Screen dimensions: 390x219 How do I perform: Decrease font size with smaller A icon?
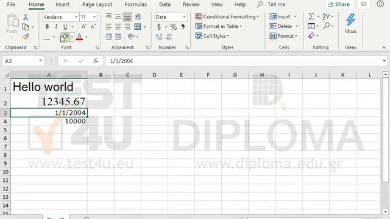tap(93, 27)
